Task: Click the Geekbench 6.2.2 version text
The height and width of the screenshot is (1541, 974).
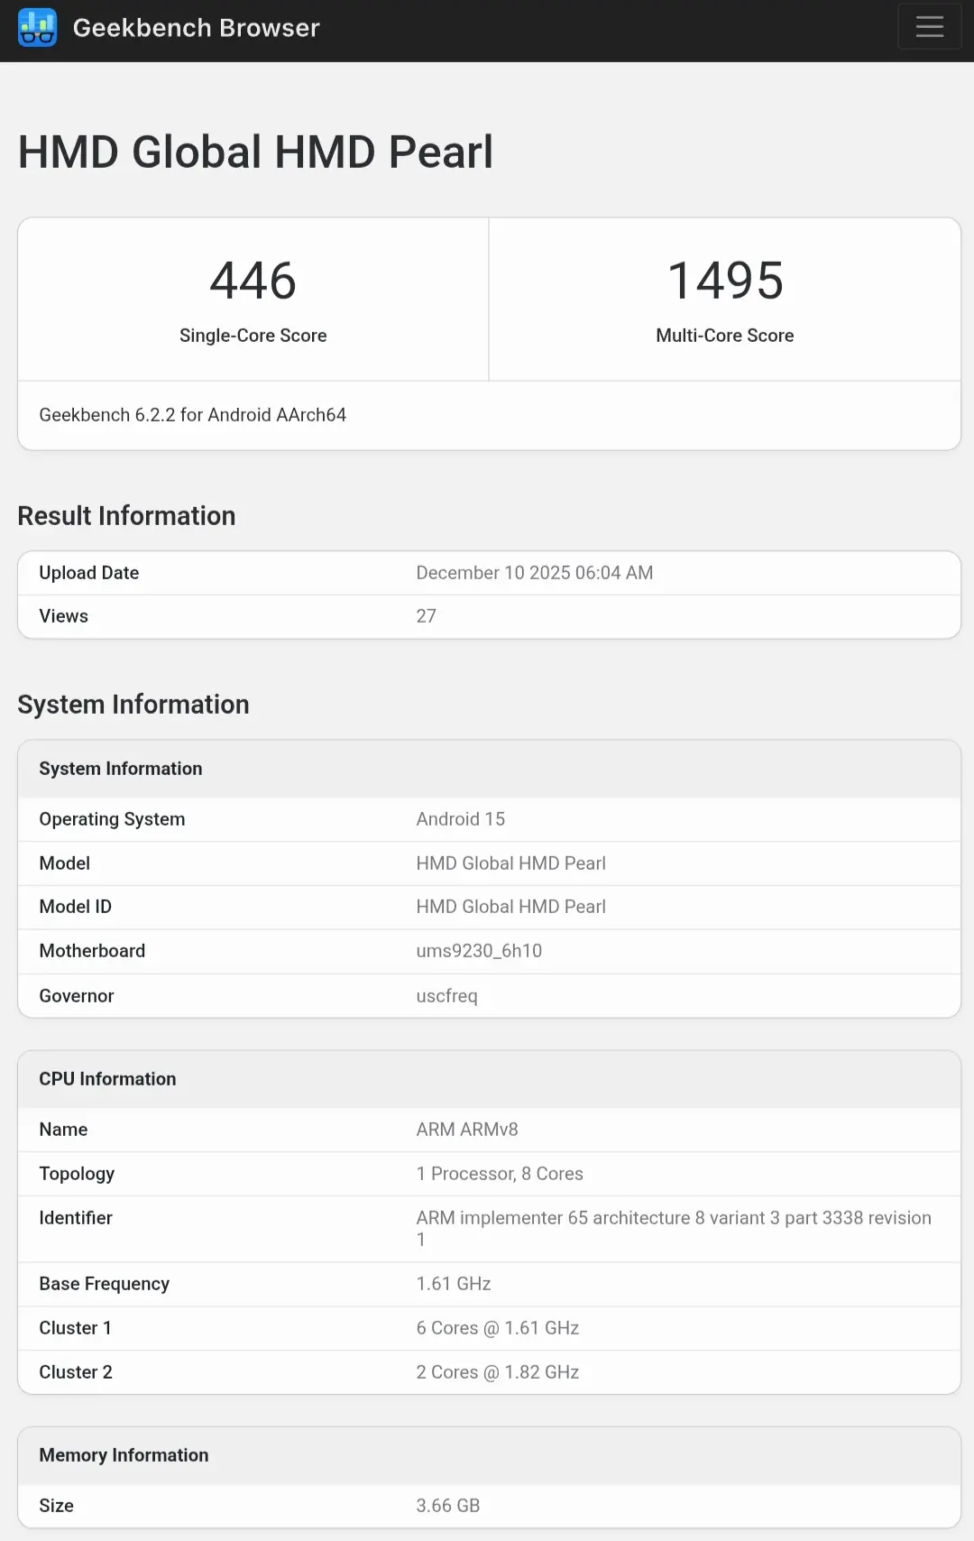Action: point(192,415)
